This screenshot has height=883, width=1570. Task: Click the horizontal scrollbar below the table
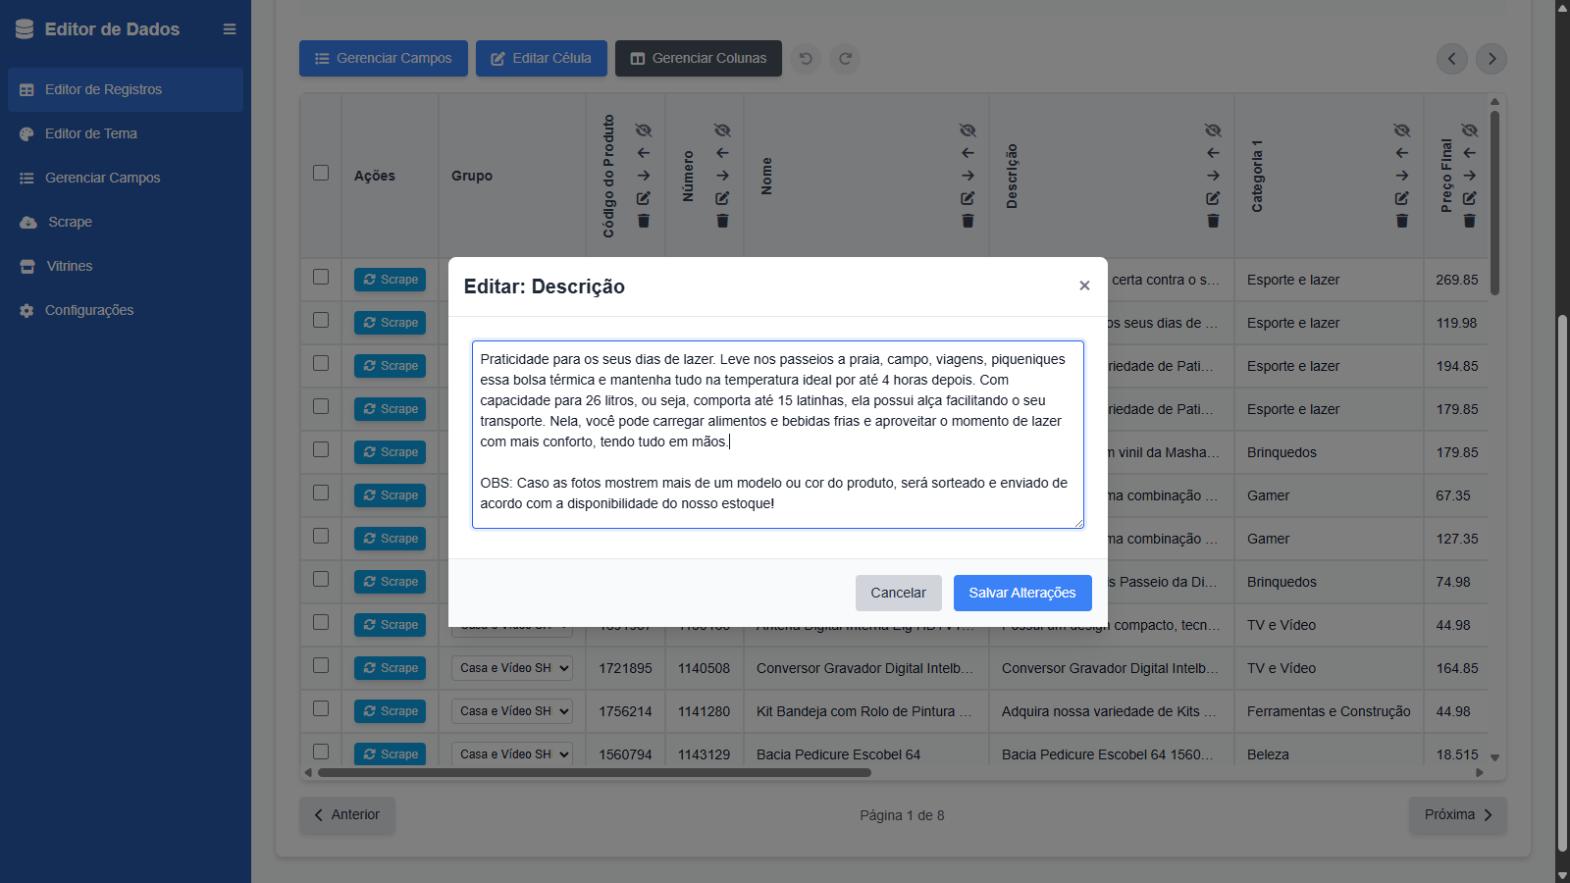[x=594, y=773]
